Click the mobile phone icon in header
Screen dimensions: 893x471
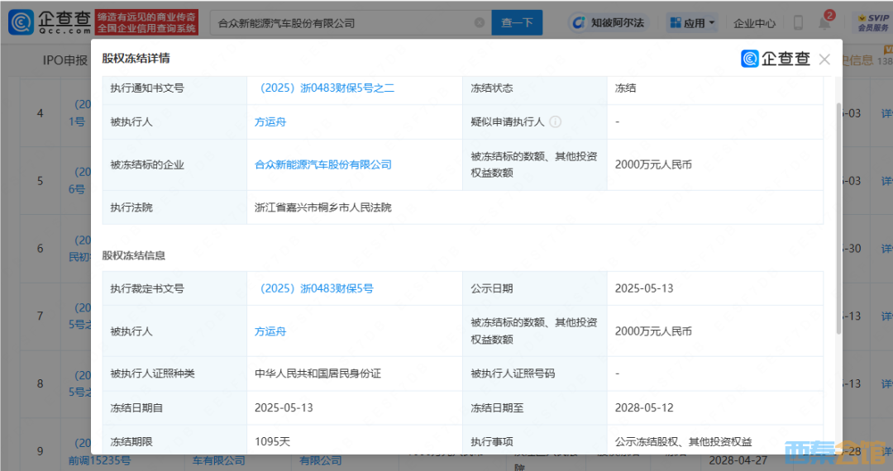(798, 23)
